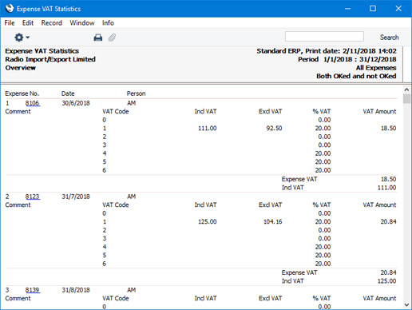Click the Overview label in header
Image resolution: width=412 pixels, height=310 pixels.
pos(20,68)
